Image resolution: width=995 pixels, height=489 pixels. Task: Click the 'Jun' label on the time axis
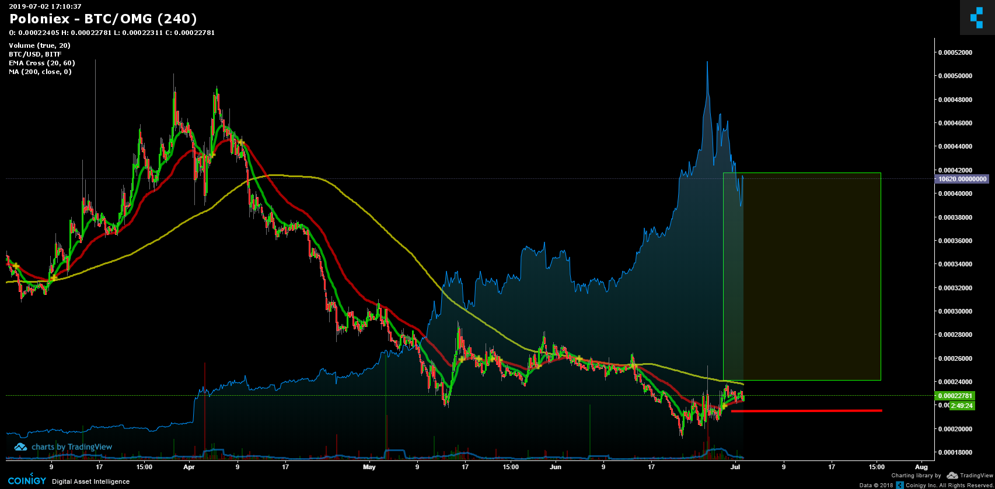point(556,467)
